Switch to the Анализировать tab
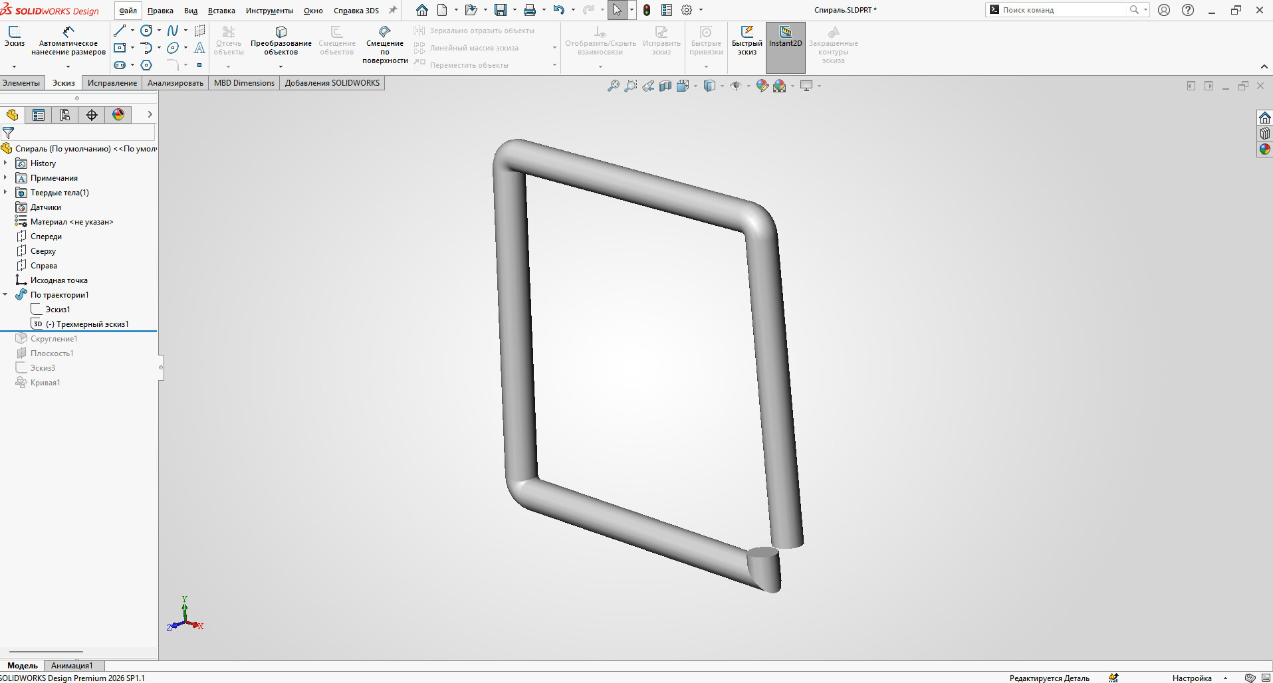The width and height of the screenshot is (1273, 683). click(175, 83)
